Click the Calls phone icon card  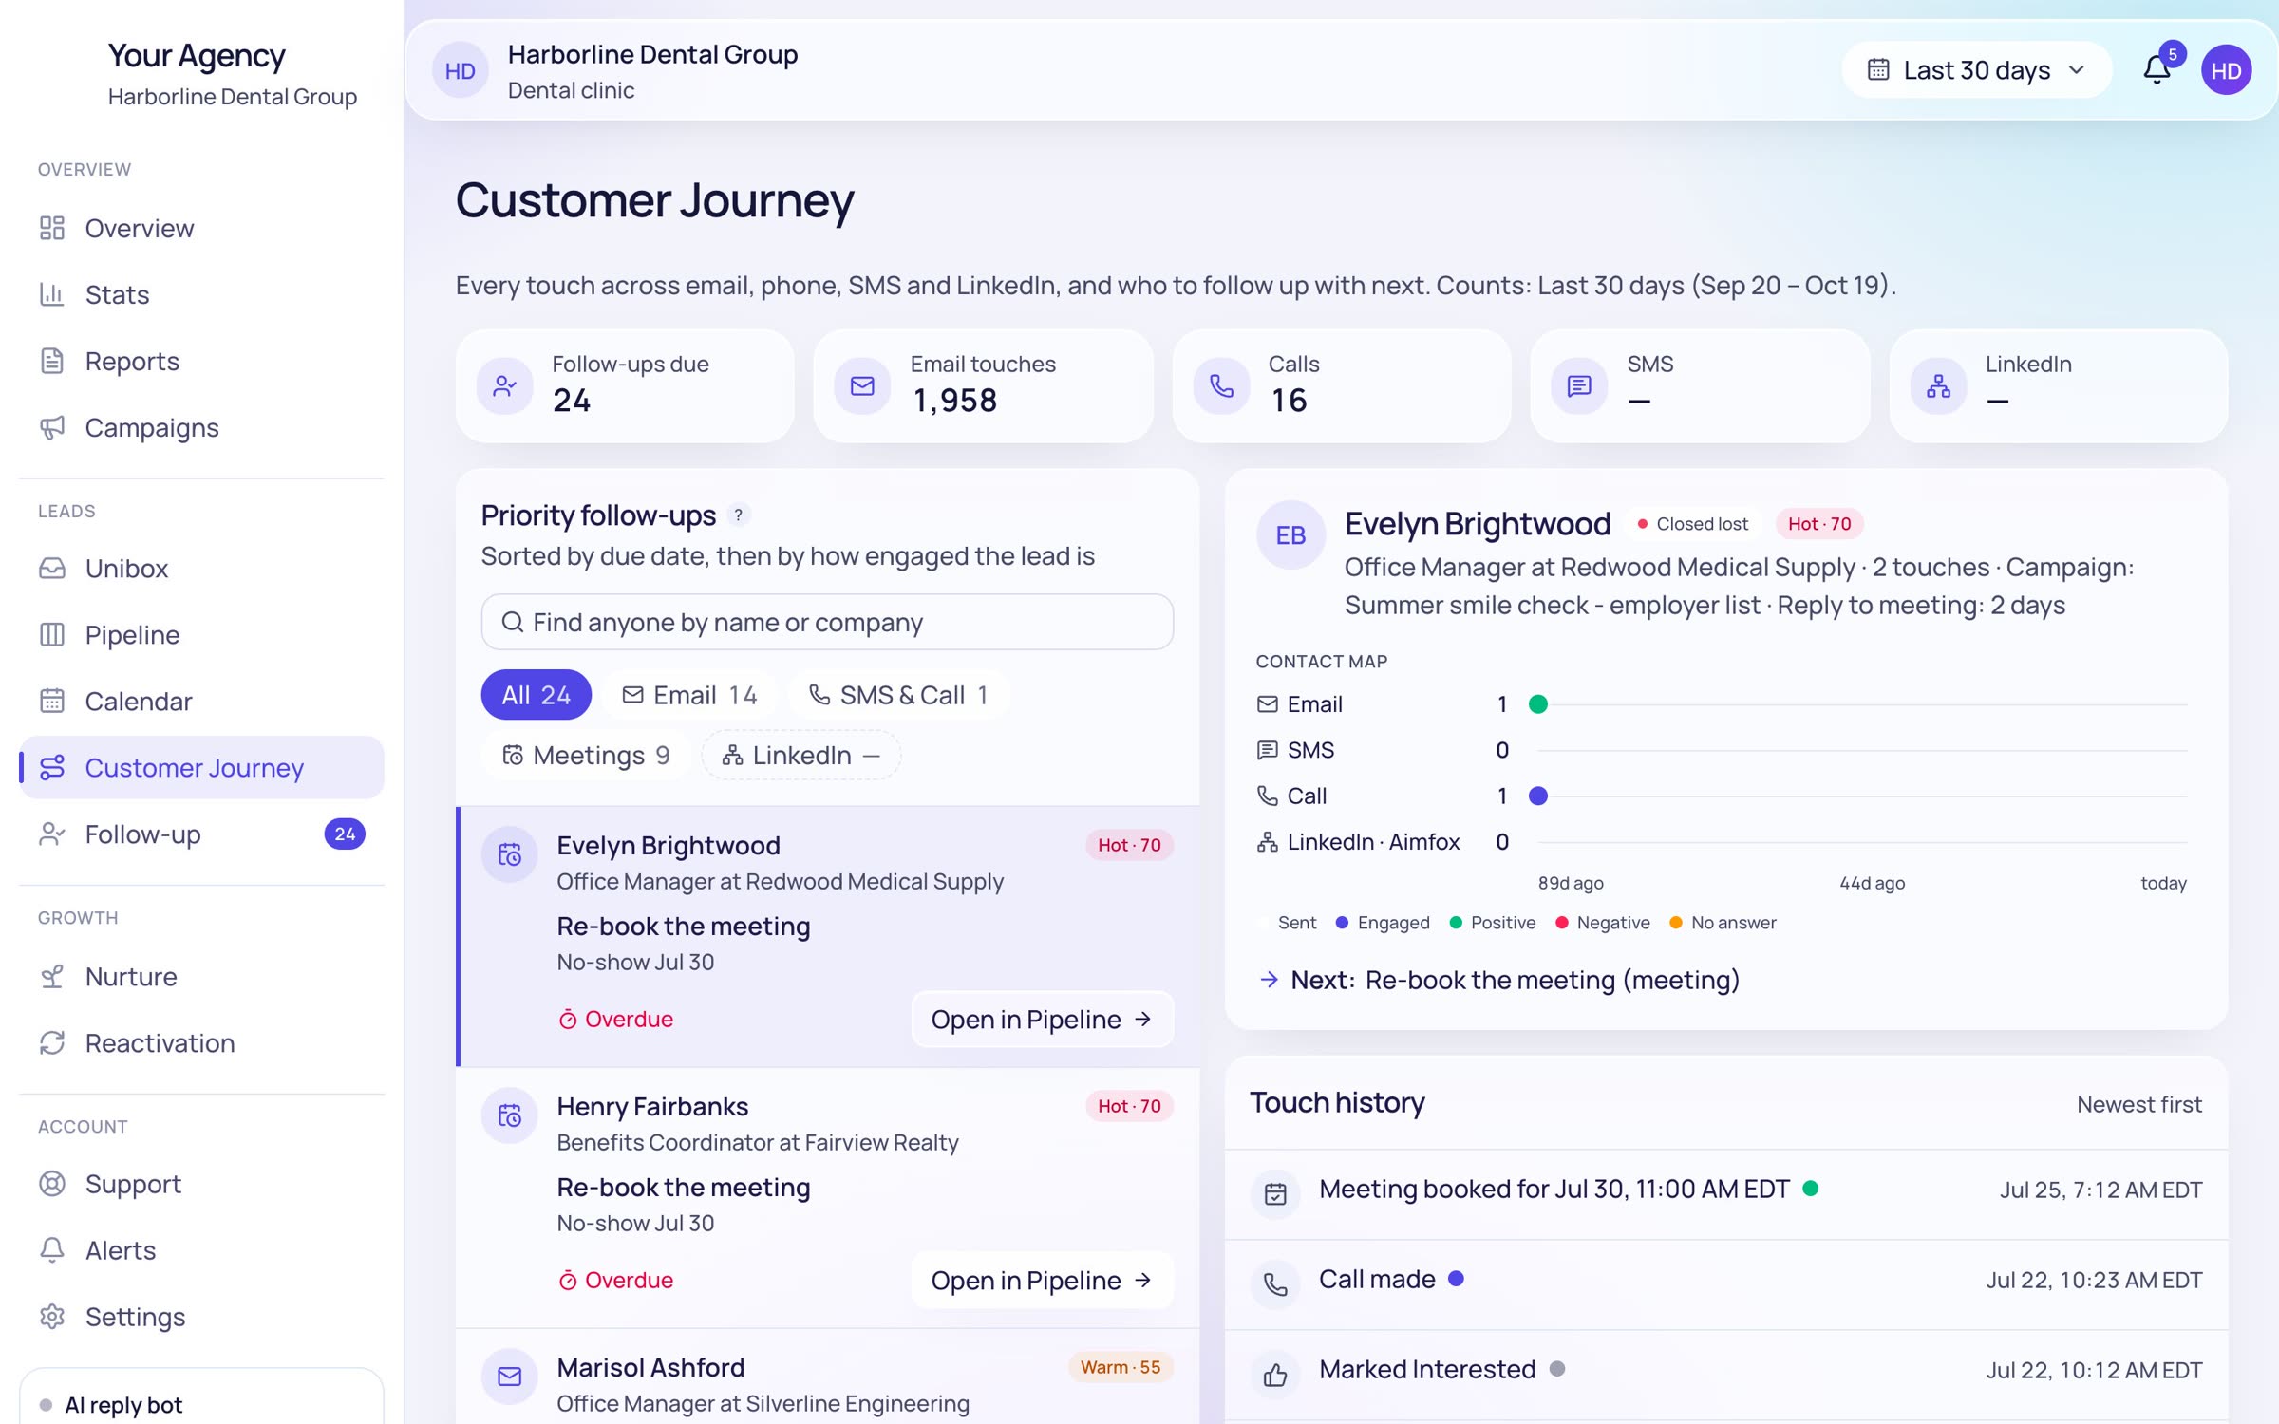coord(1221,386)
